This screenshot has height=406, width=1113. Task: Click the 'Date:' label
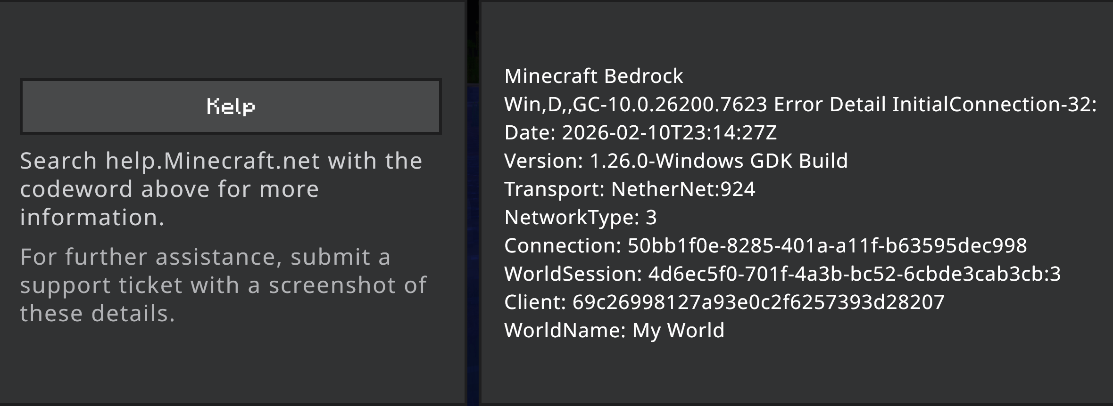530,133
